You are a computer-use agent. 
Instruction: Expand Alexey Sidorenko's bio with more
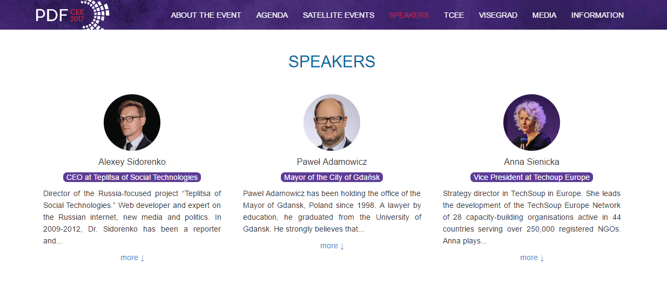[x=132, y=257]
